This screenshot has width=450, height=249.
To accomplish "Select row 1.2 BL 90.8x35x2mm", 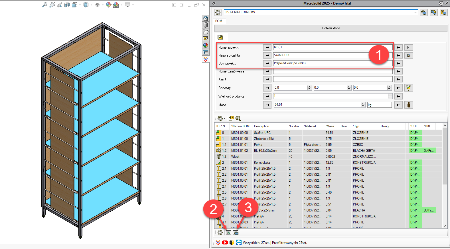I will pos(328,151).
